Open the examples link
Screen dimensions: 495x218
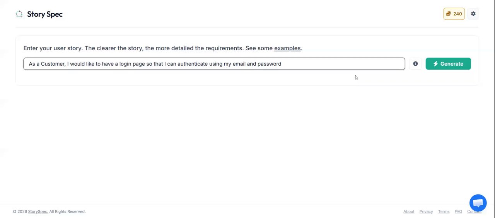point(287,48)
